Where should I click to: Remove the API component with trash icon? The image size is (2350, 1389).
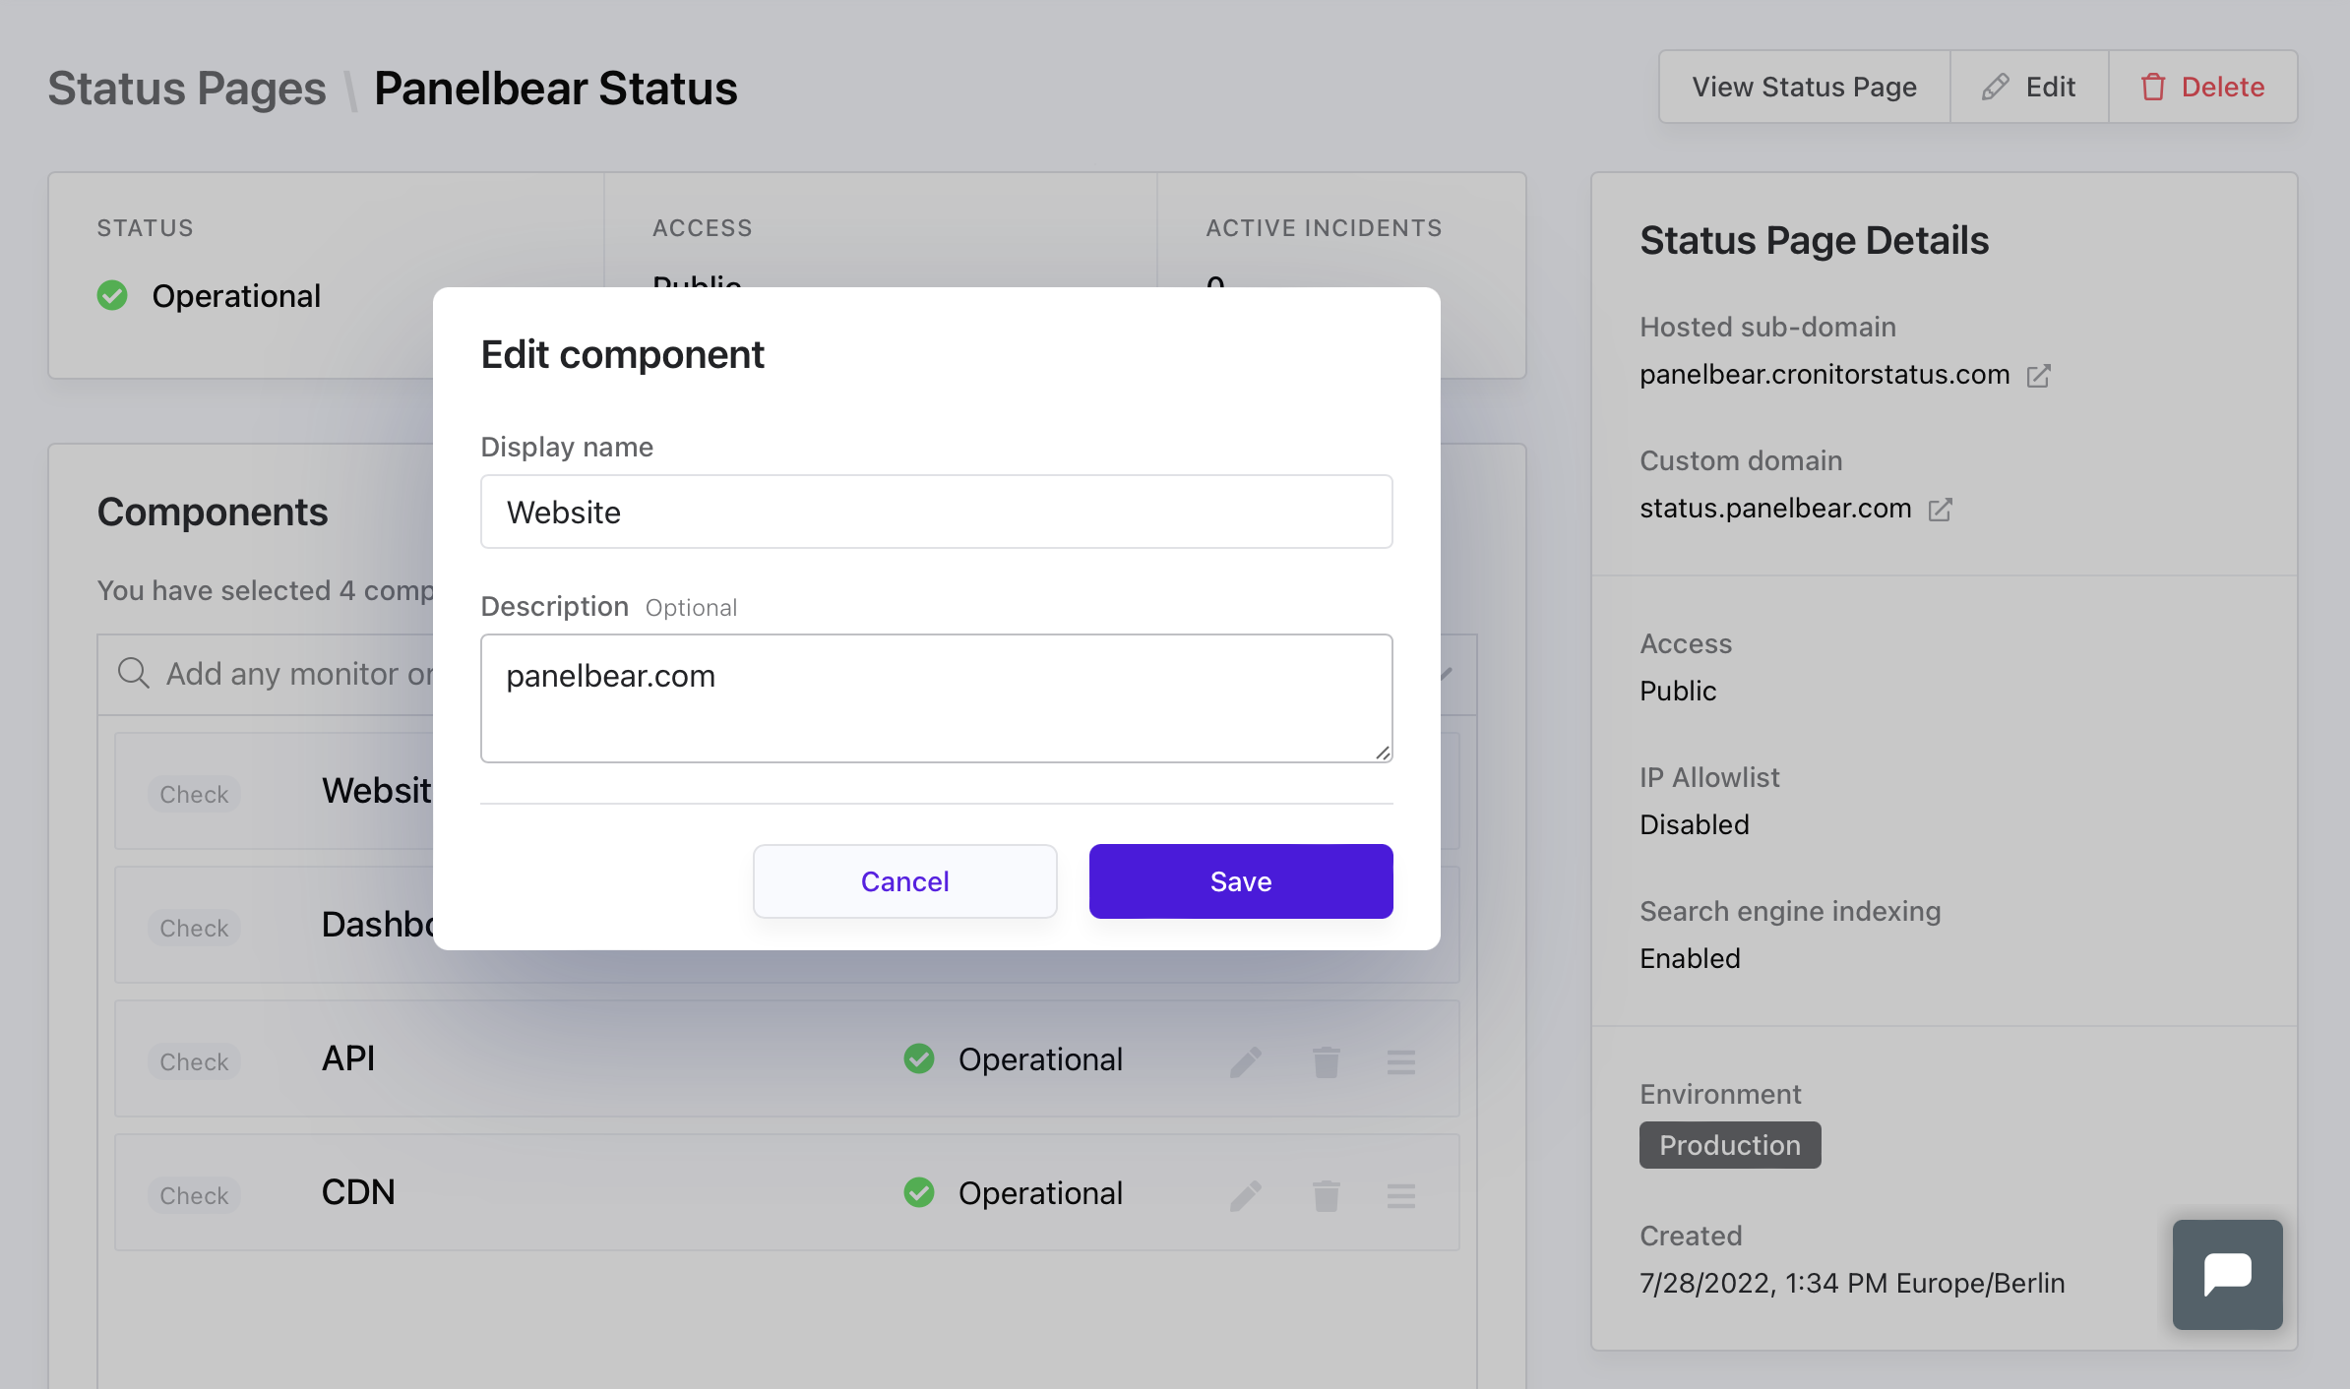pos(1327,1061)
